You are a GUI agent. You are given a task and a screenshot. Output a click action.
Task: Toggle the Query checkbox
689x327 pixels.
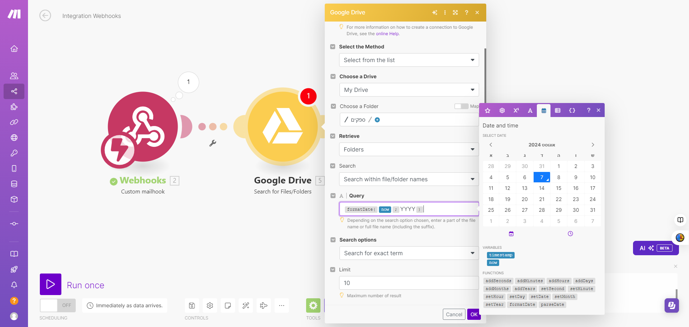click(x=333, y=196)
